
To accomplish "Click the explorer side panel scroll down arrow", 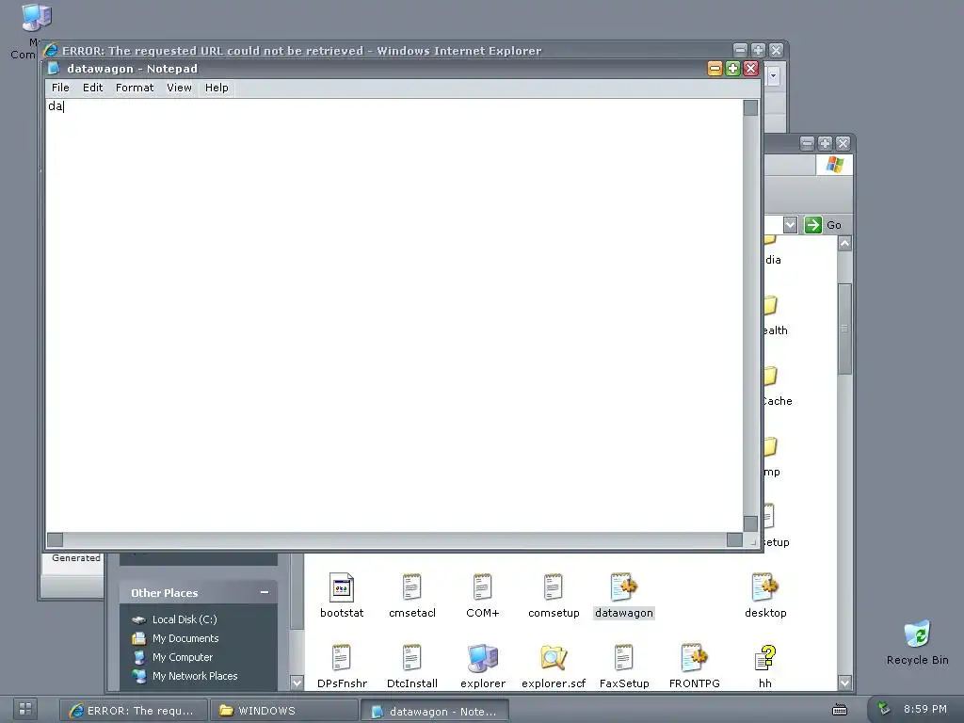I will tap(297, 683).
